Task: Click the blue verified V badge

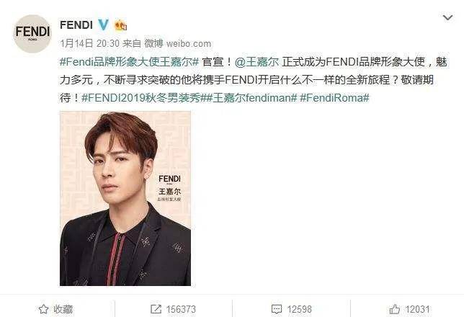Action: (x=103, y=24)
